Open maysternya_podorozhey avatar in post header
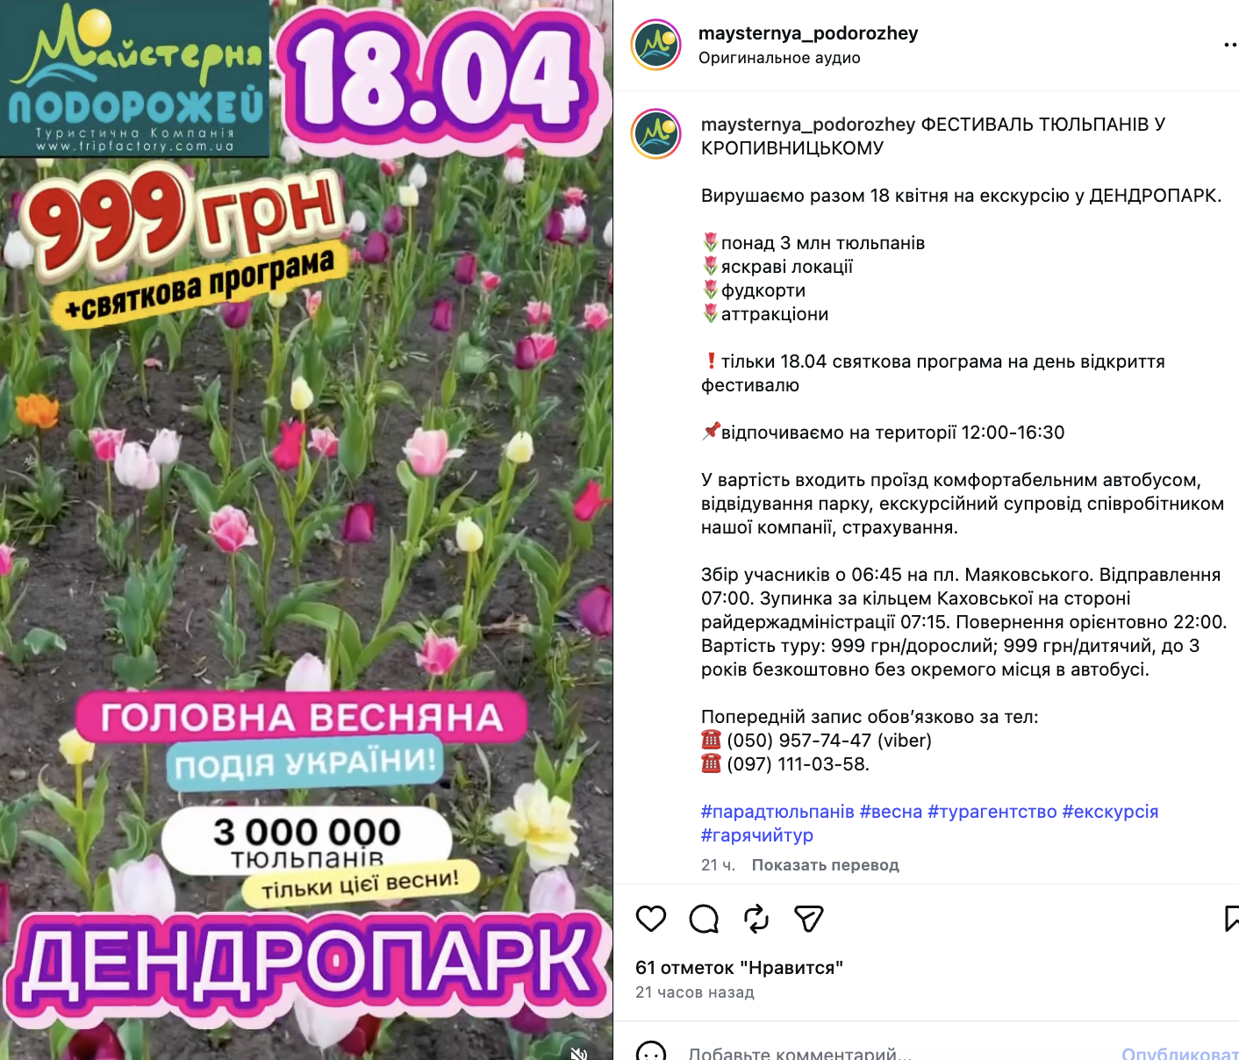 656,45
